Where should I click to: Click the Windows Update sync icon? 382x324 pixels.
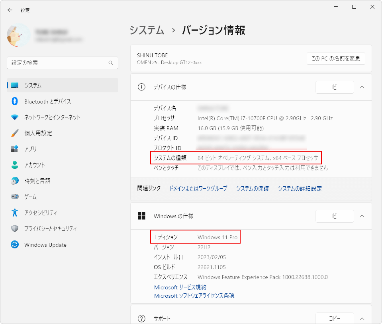[15, 244]
